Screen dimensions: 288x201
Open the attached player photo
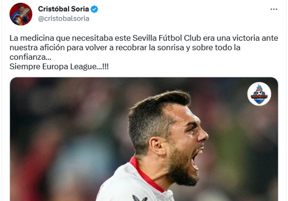(x=144, y=139)
